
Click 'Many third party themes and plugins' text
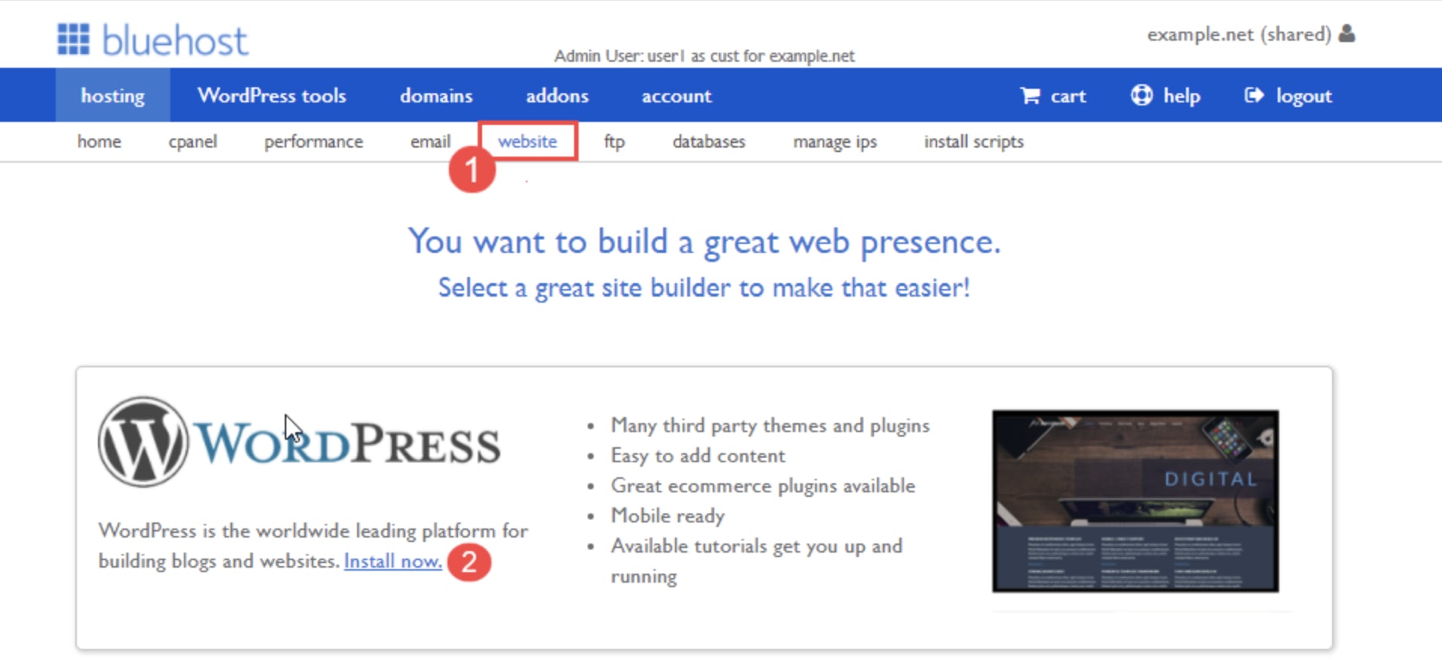(x=770, y=426)
